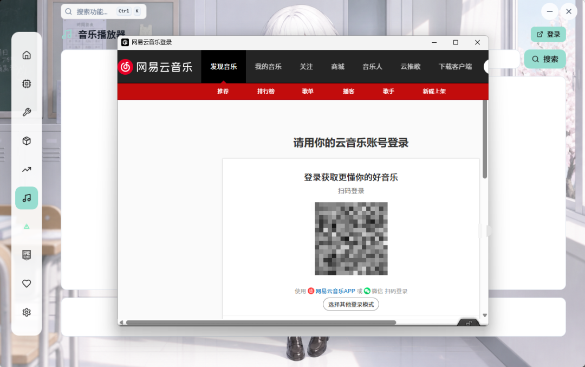Open the 商城 tab
The image size is (585, 367).
click(x=337, y=67)
